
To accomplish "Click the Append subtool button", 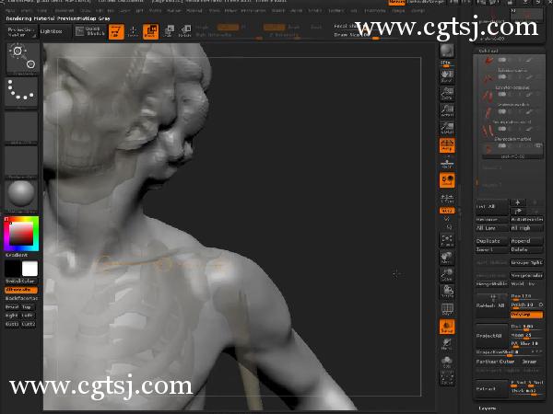I will tap(526, 241).
